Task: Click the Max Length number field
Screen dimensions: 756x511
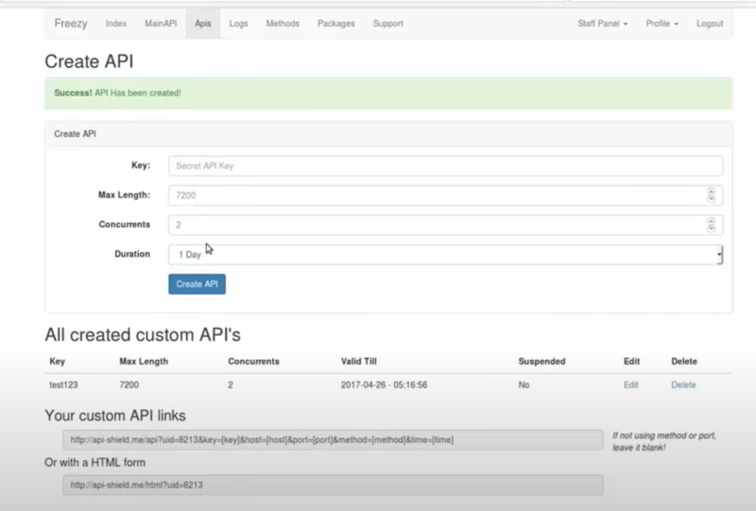Action: [x=435, y=196]
